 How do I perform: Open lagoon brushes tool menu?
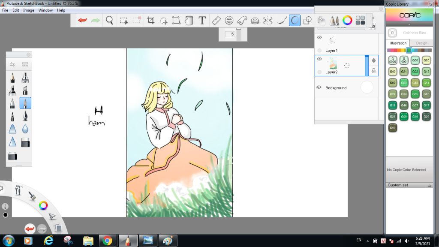click(x=32, y=196)
